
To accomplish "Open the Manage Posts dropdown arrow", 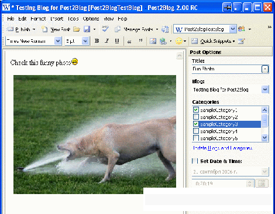I will point(157,29).
